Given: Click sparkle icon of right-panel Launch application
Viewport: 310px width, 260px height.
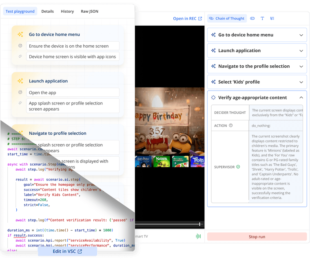Looking at the screenshot, I should pos(213,51).
